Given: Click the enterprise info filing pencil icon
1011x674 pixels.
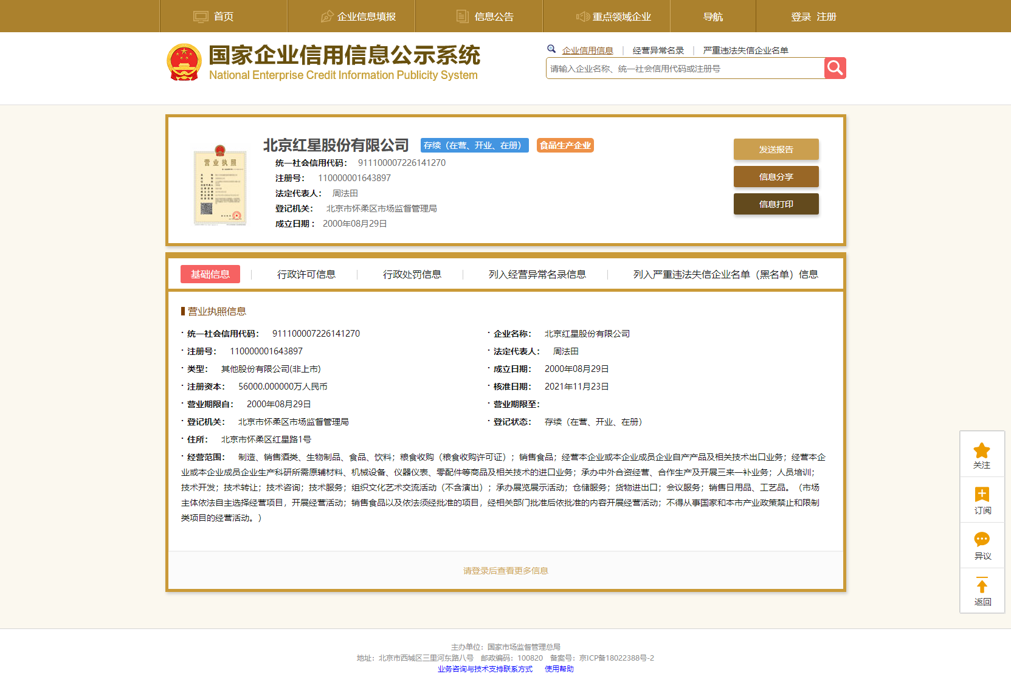Looking at the screenshot, I should click(x=327, y=16).
